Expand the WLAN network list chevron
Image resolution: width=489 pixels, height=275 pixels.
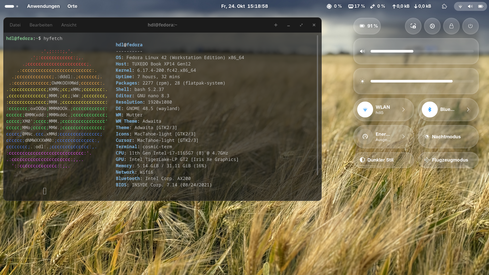(x=403, y=109)
